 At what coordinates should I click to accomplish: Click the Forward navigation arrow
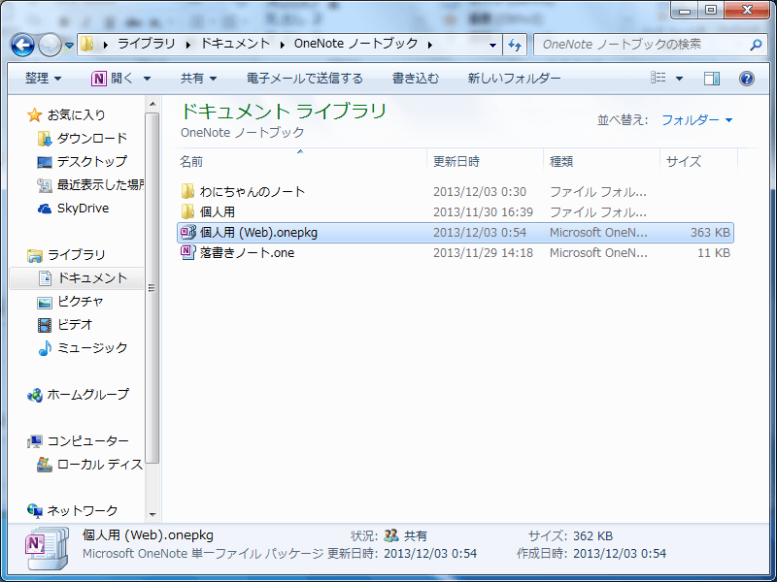click(50, 45)
